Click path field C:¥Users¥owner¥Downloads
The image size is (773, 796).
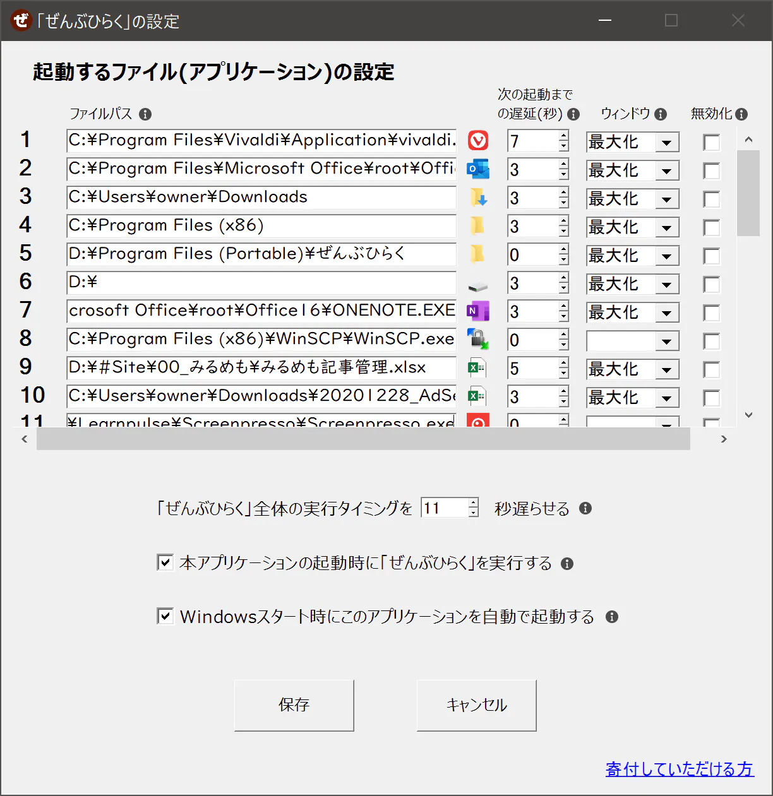261,197
